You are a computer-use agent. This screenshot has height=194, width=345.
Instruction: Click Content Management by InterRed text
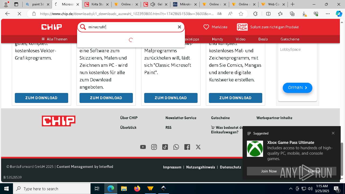[85, 167]
